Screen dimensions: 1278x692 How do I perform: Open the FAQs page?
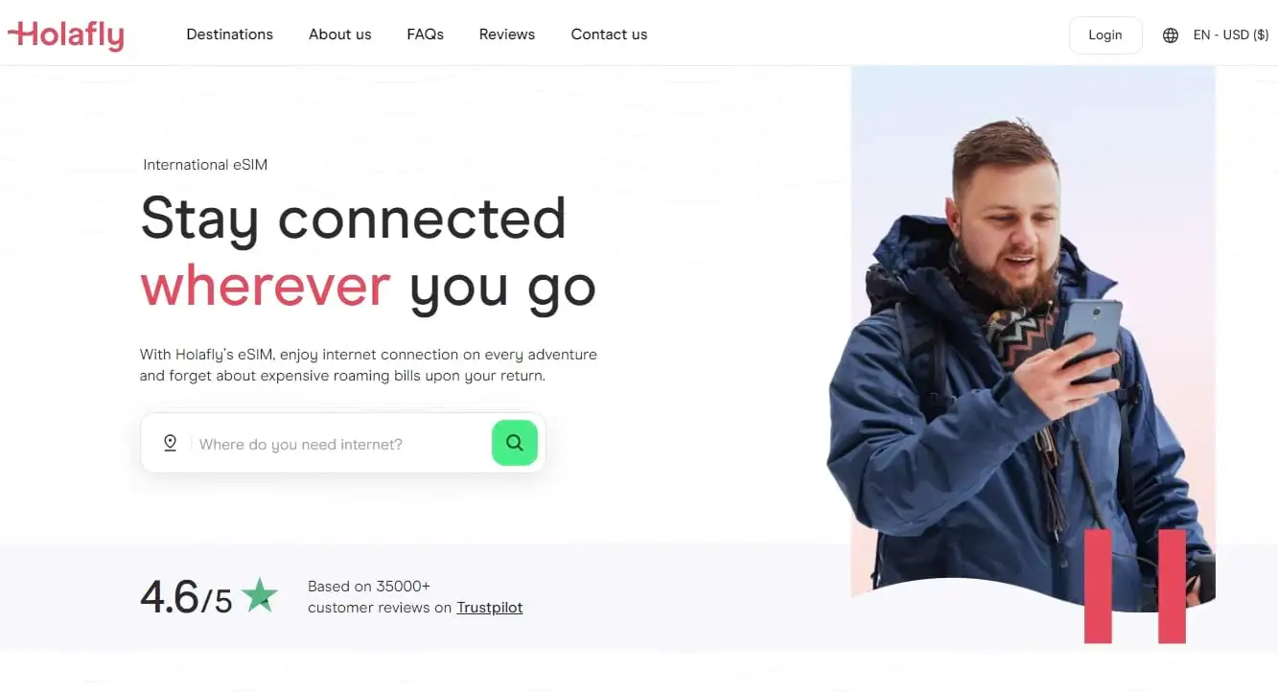tap(425, 35)
